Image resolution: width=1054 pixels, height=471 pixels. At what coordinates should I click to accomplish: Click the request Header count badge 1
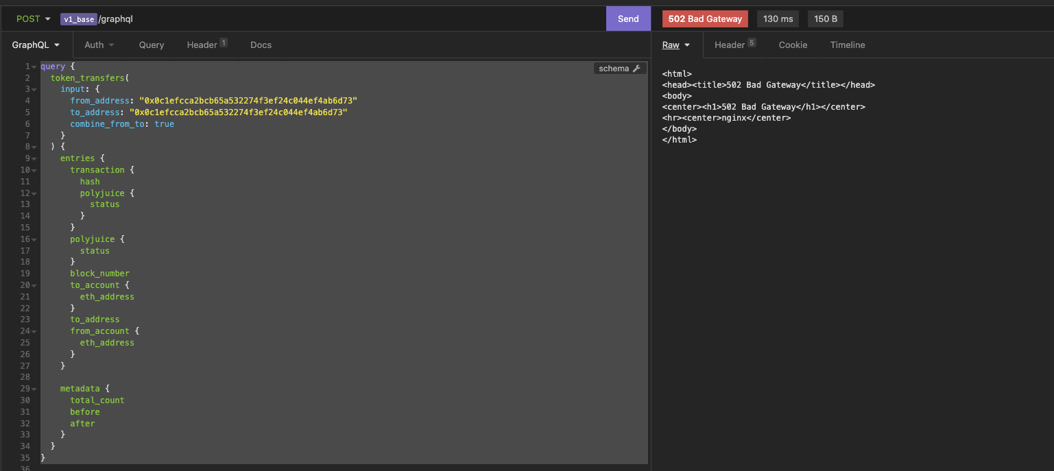click(x=224, y=43)
